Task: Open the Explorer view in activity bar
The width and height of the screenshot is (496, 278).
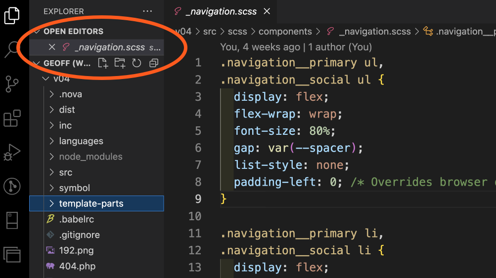Action: point(12,15)
